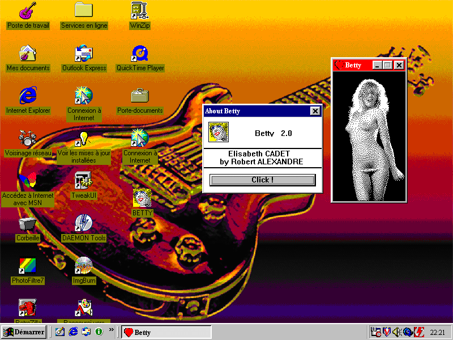This screenshot has width=453, height=340.
Task: Click the scheduler icon in system tray
Action: pyautogui.click(x=376, y=332)
